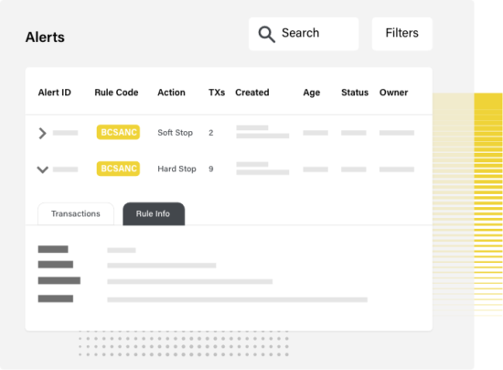Click the BCSANC badge in Soft Stop row
The image size is (503, 370).
tap(118, 132)
